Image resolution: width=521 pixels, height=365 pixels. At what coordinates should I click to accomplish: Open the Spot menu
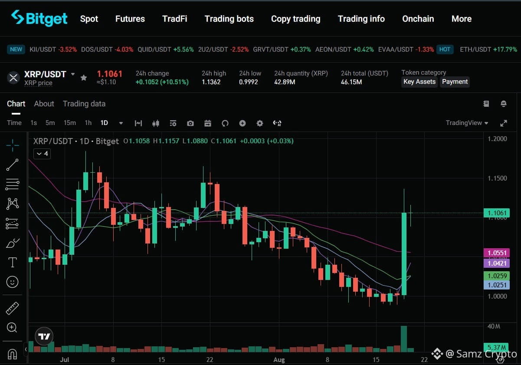pyautogui.click(x=89, y=19)
